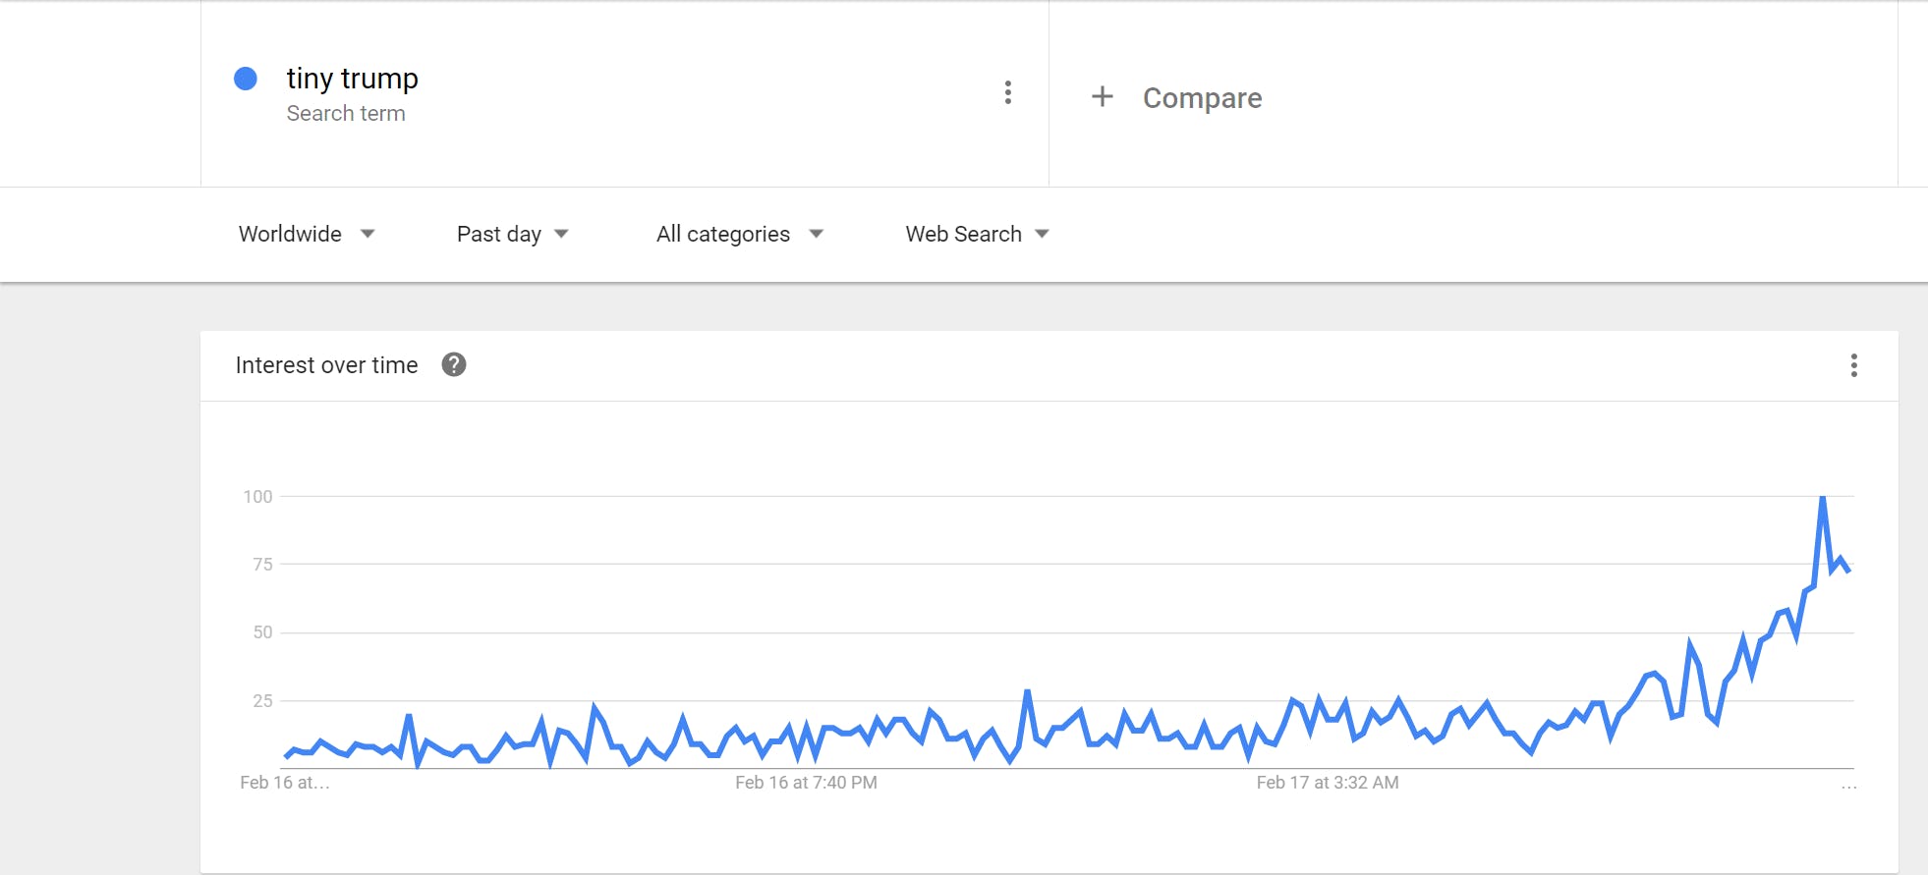1928x875 pixels.
Task: Click the peak point at 100 on chart
Action: 1823,498
